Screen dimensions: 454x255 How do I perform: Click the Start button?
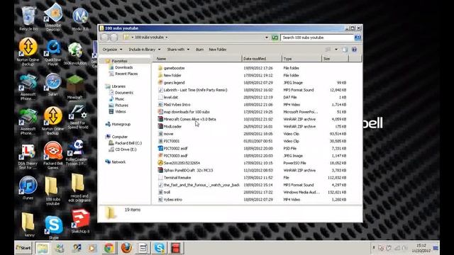pyautogui.click(x=23, y=248)
